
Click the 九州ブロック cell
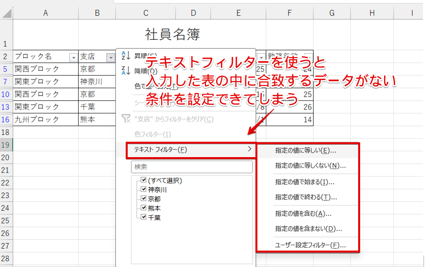(46, 119)
